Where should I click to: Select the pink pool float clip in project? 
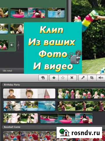point(28,13)
